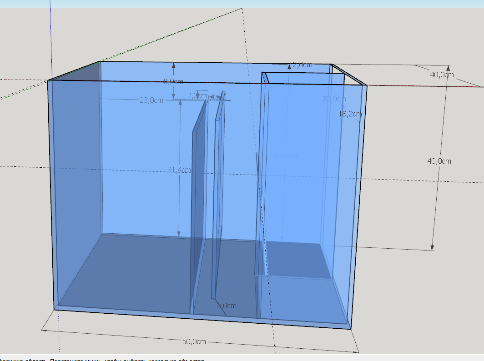Select the 3,0cm dimension near the floor
484x361 pixels.
227,306
